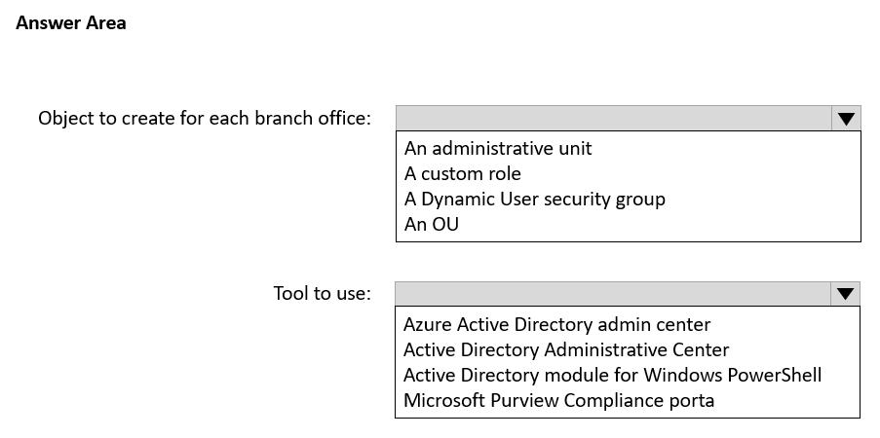
Task: Choose Azure Active Directory admin center
Action: 556,324
